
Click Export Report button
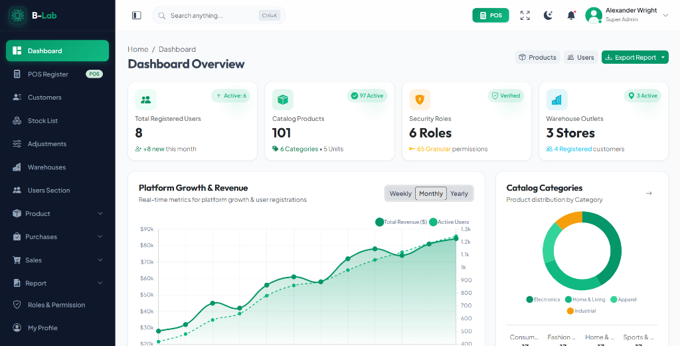coord(631,57)
